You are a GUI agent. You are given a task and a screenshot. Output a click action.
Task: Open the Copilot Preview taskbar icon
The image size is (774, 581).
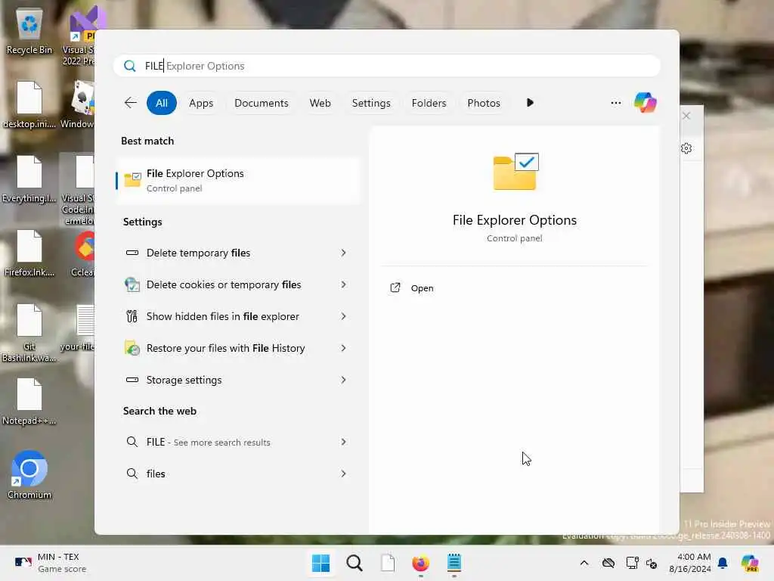[x=750, y=563]
